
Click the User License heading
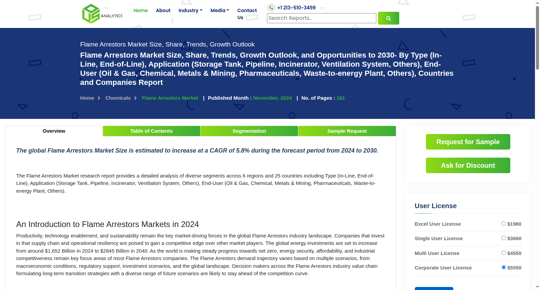coord(436,206)
